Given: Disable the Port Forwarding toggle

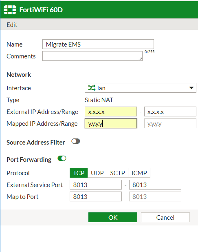Looking at the screenshot, I should [62, 158].
